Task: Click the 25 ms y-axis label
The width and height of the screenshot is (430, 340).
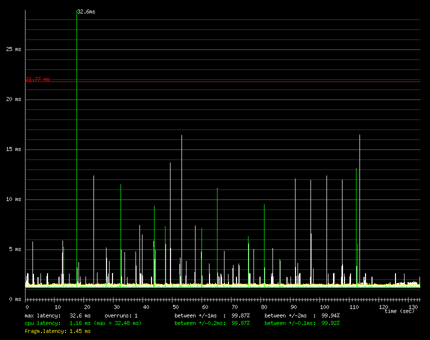Action: (x=13, y=49)
